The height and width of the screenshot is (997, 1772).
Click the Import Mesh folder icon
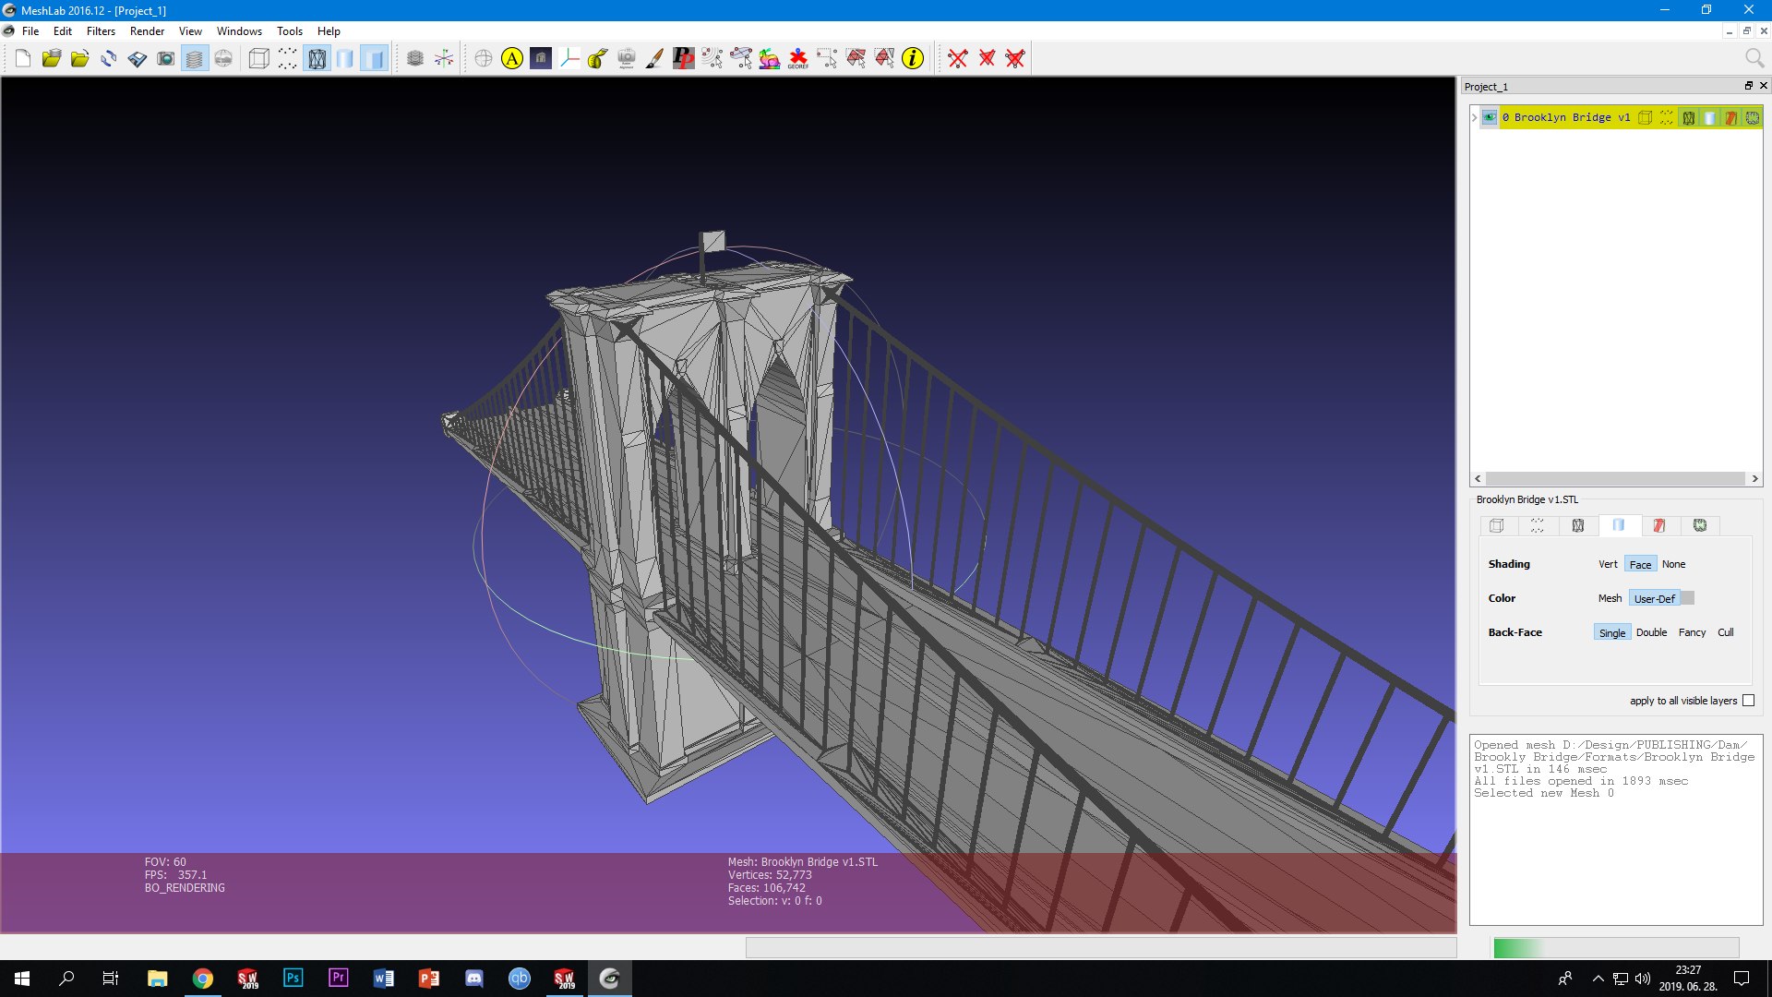tap(80, 59)
